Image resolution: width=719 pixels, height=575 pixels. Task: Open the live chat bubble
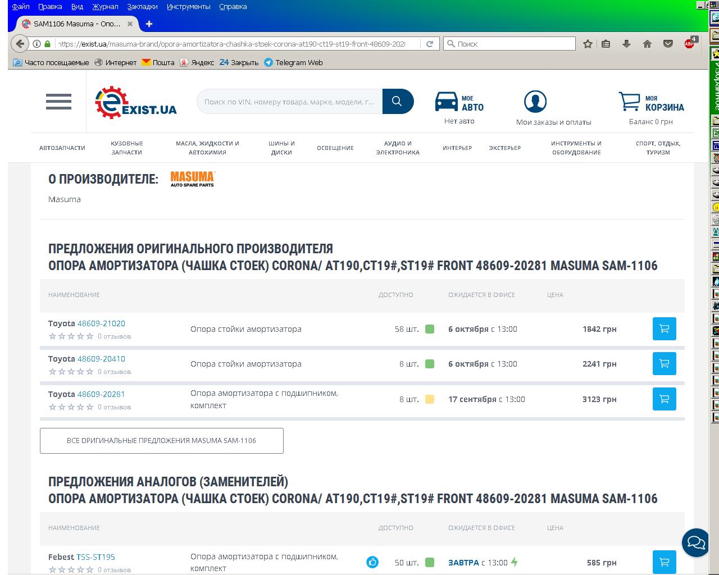tap(695, 542)
